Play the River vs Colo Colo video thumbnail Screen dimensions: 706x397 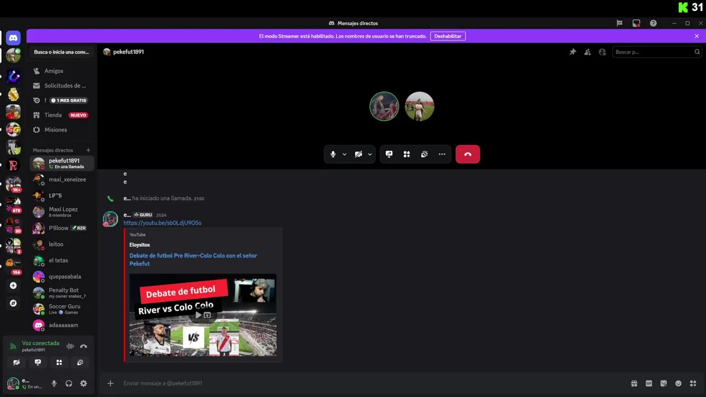coord(203,315)
